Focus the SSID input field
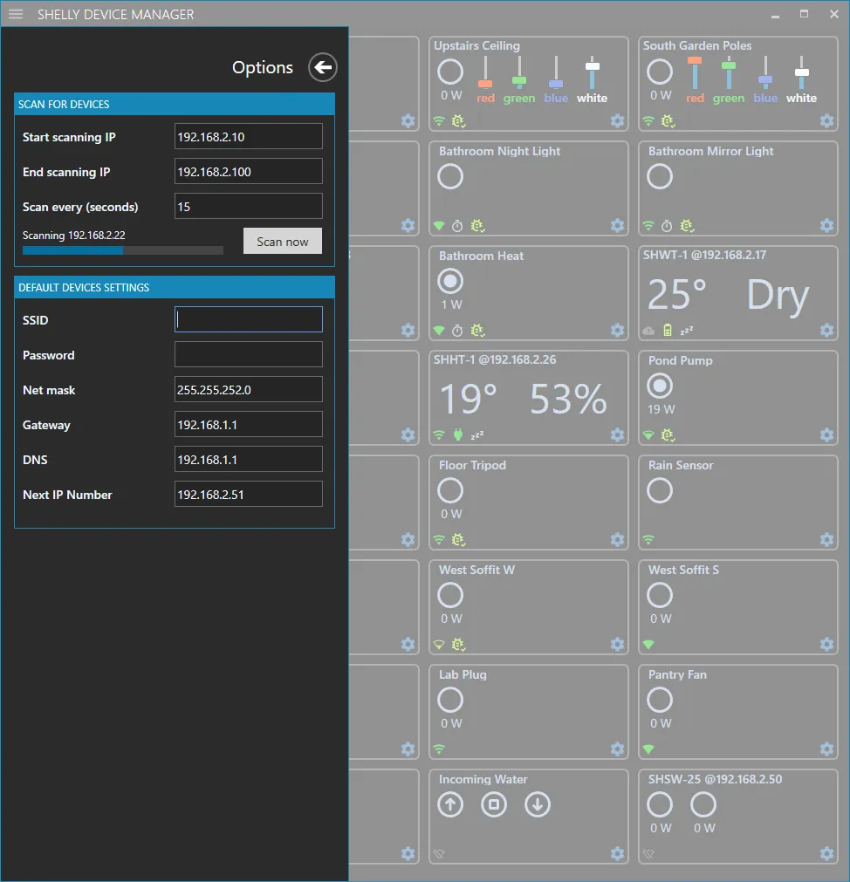Screen dimensions: 850x882 pyautogui.click(x=249, y=319)
